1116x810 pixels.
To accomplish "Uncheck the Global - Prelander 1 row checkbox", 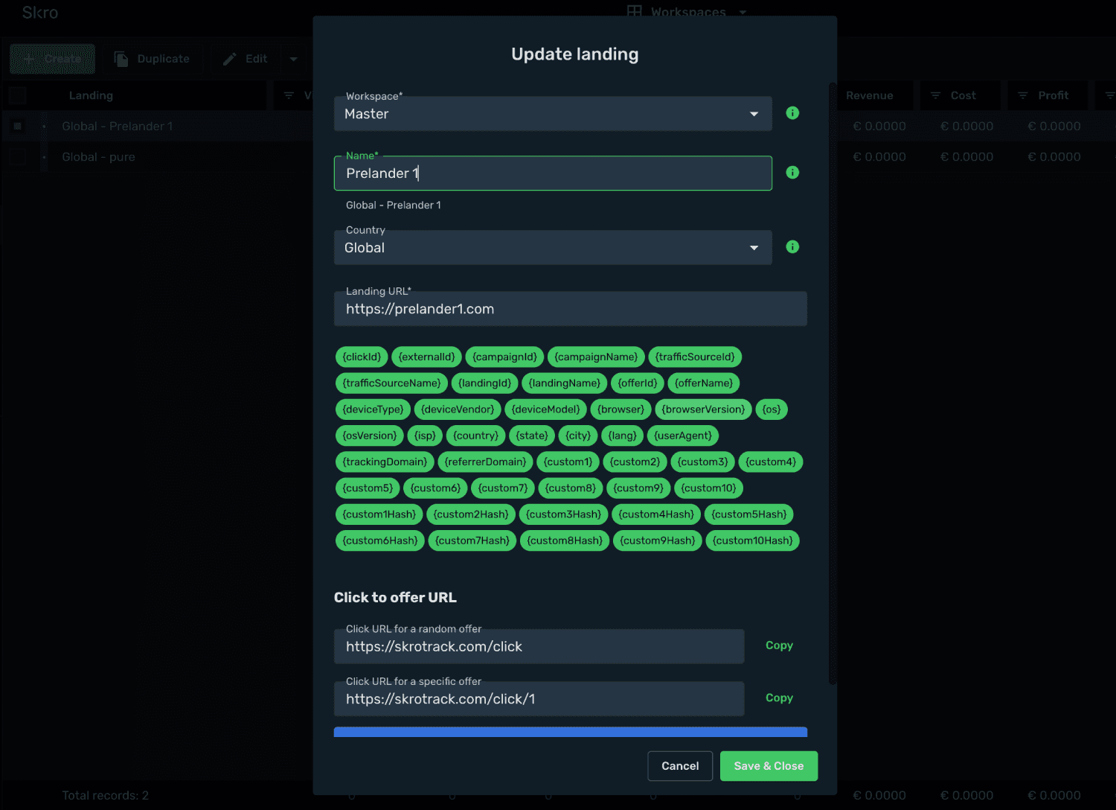I will (x=18, y=126).
